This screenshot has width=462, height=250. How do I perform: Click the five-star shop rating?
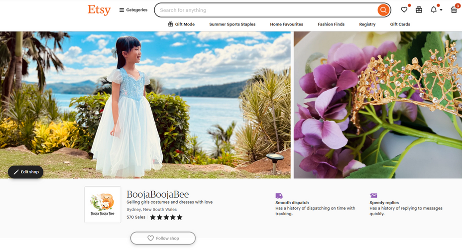pos(166,218)
